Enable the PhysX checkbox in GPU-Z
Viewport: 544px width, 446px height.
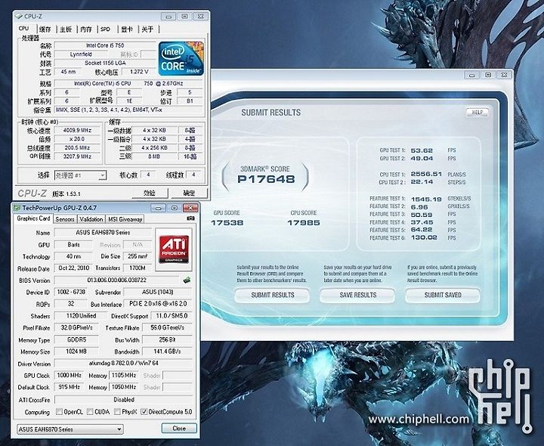(117, 412)
